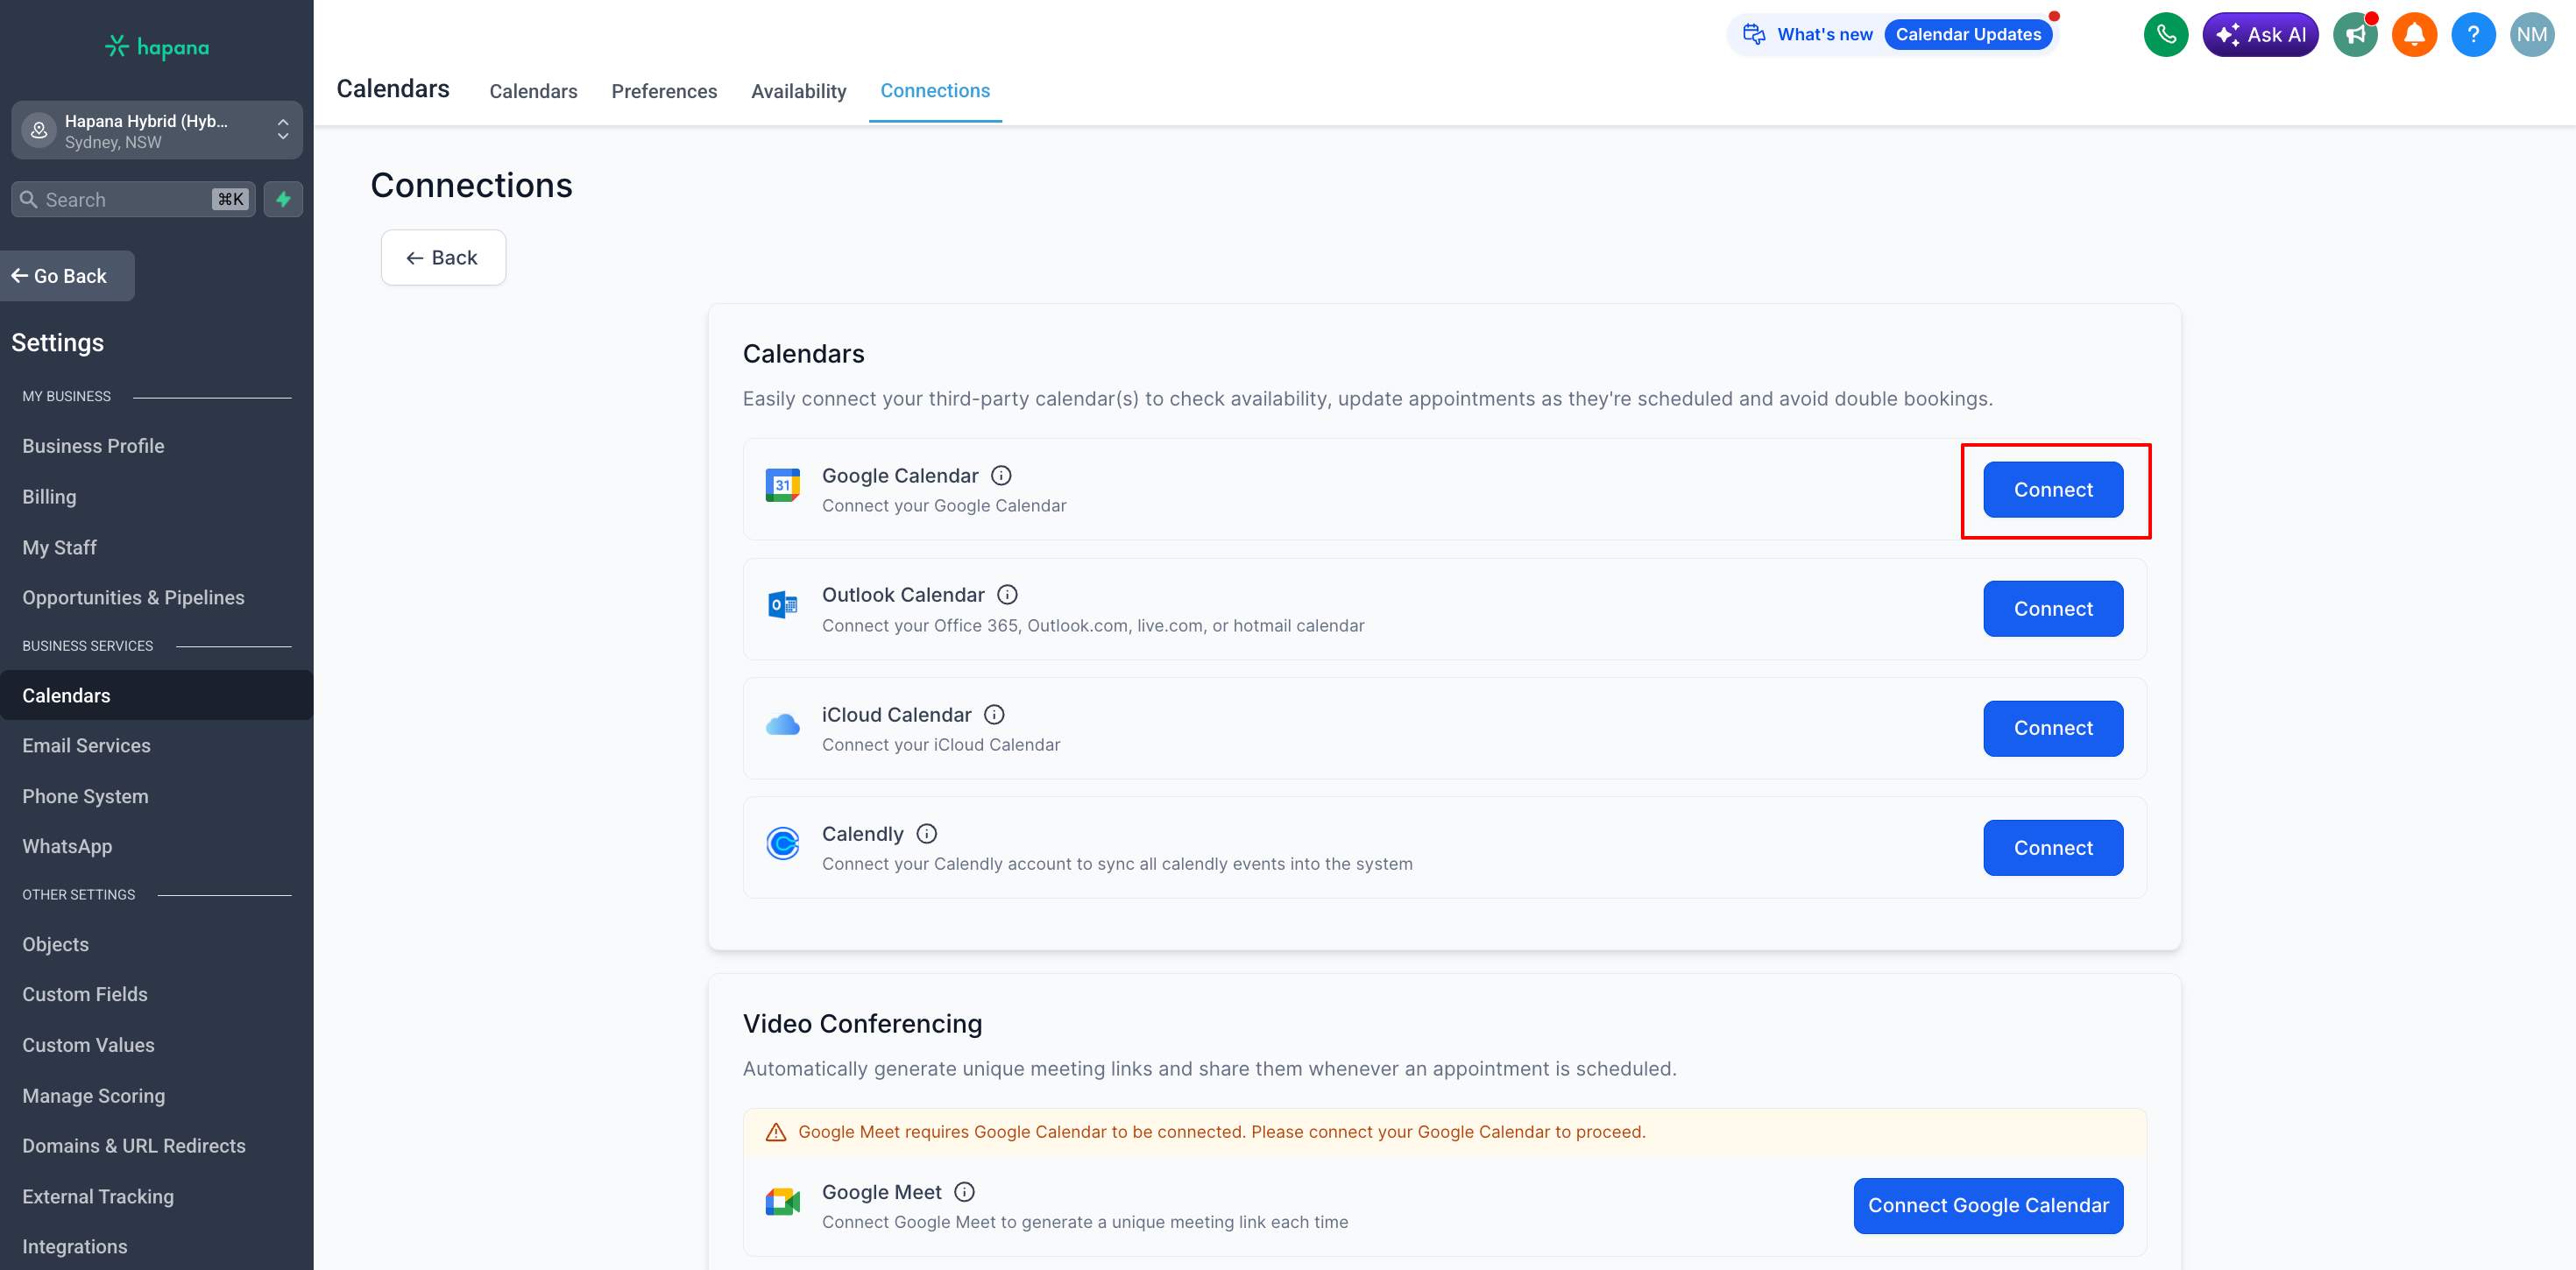
Task: Click the Back button under Connections
Action: point(443,258)
